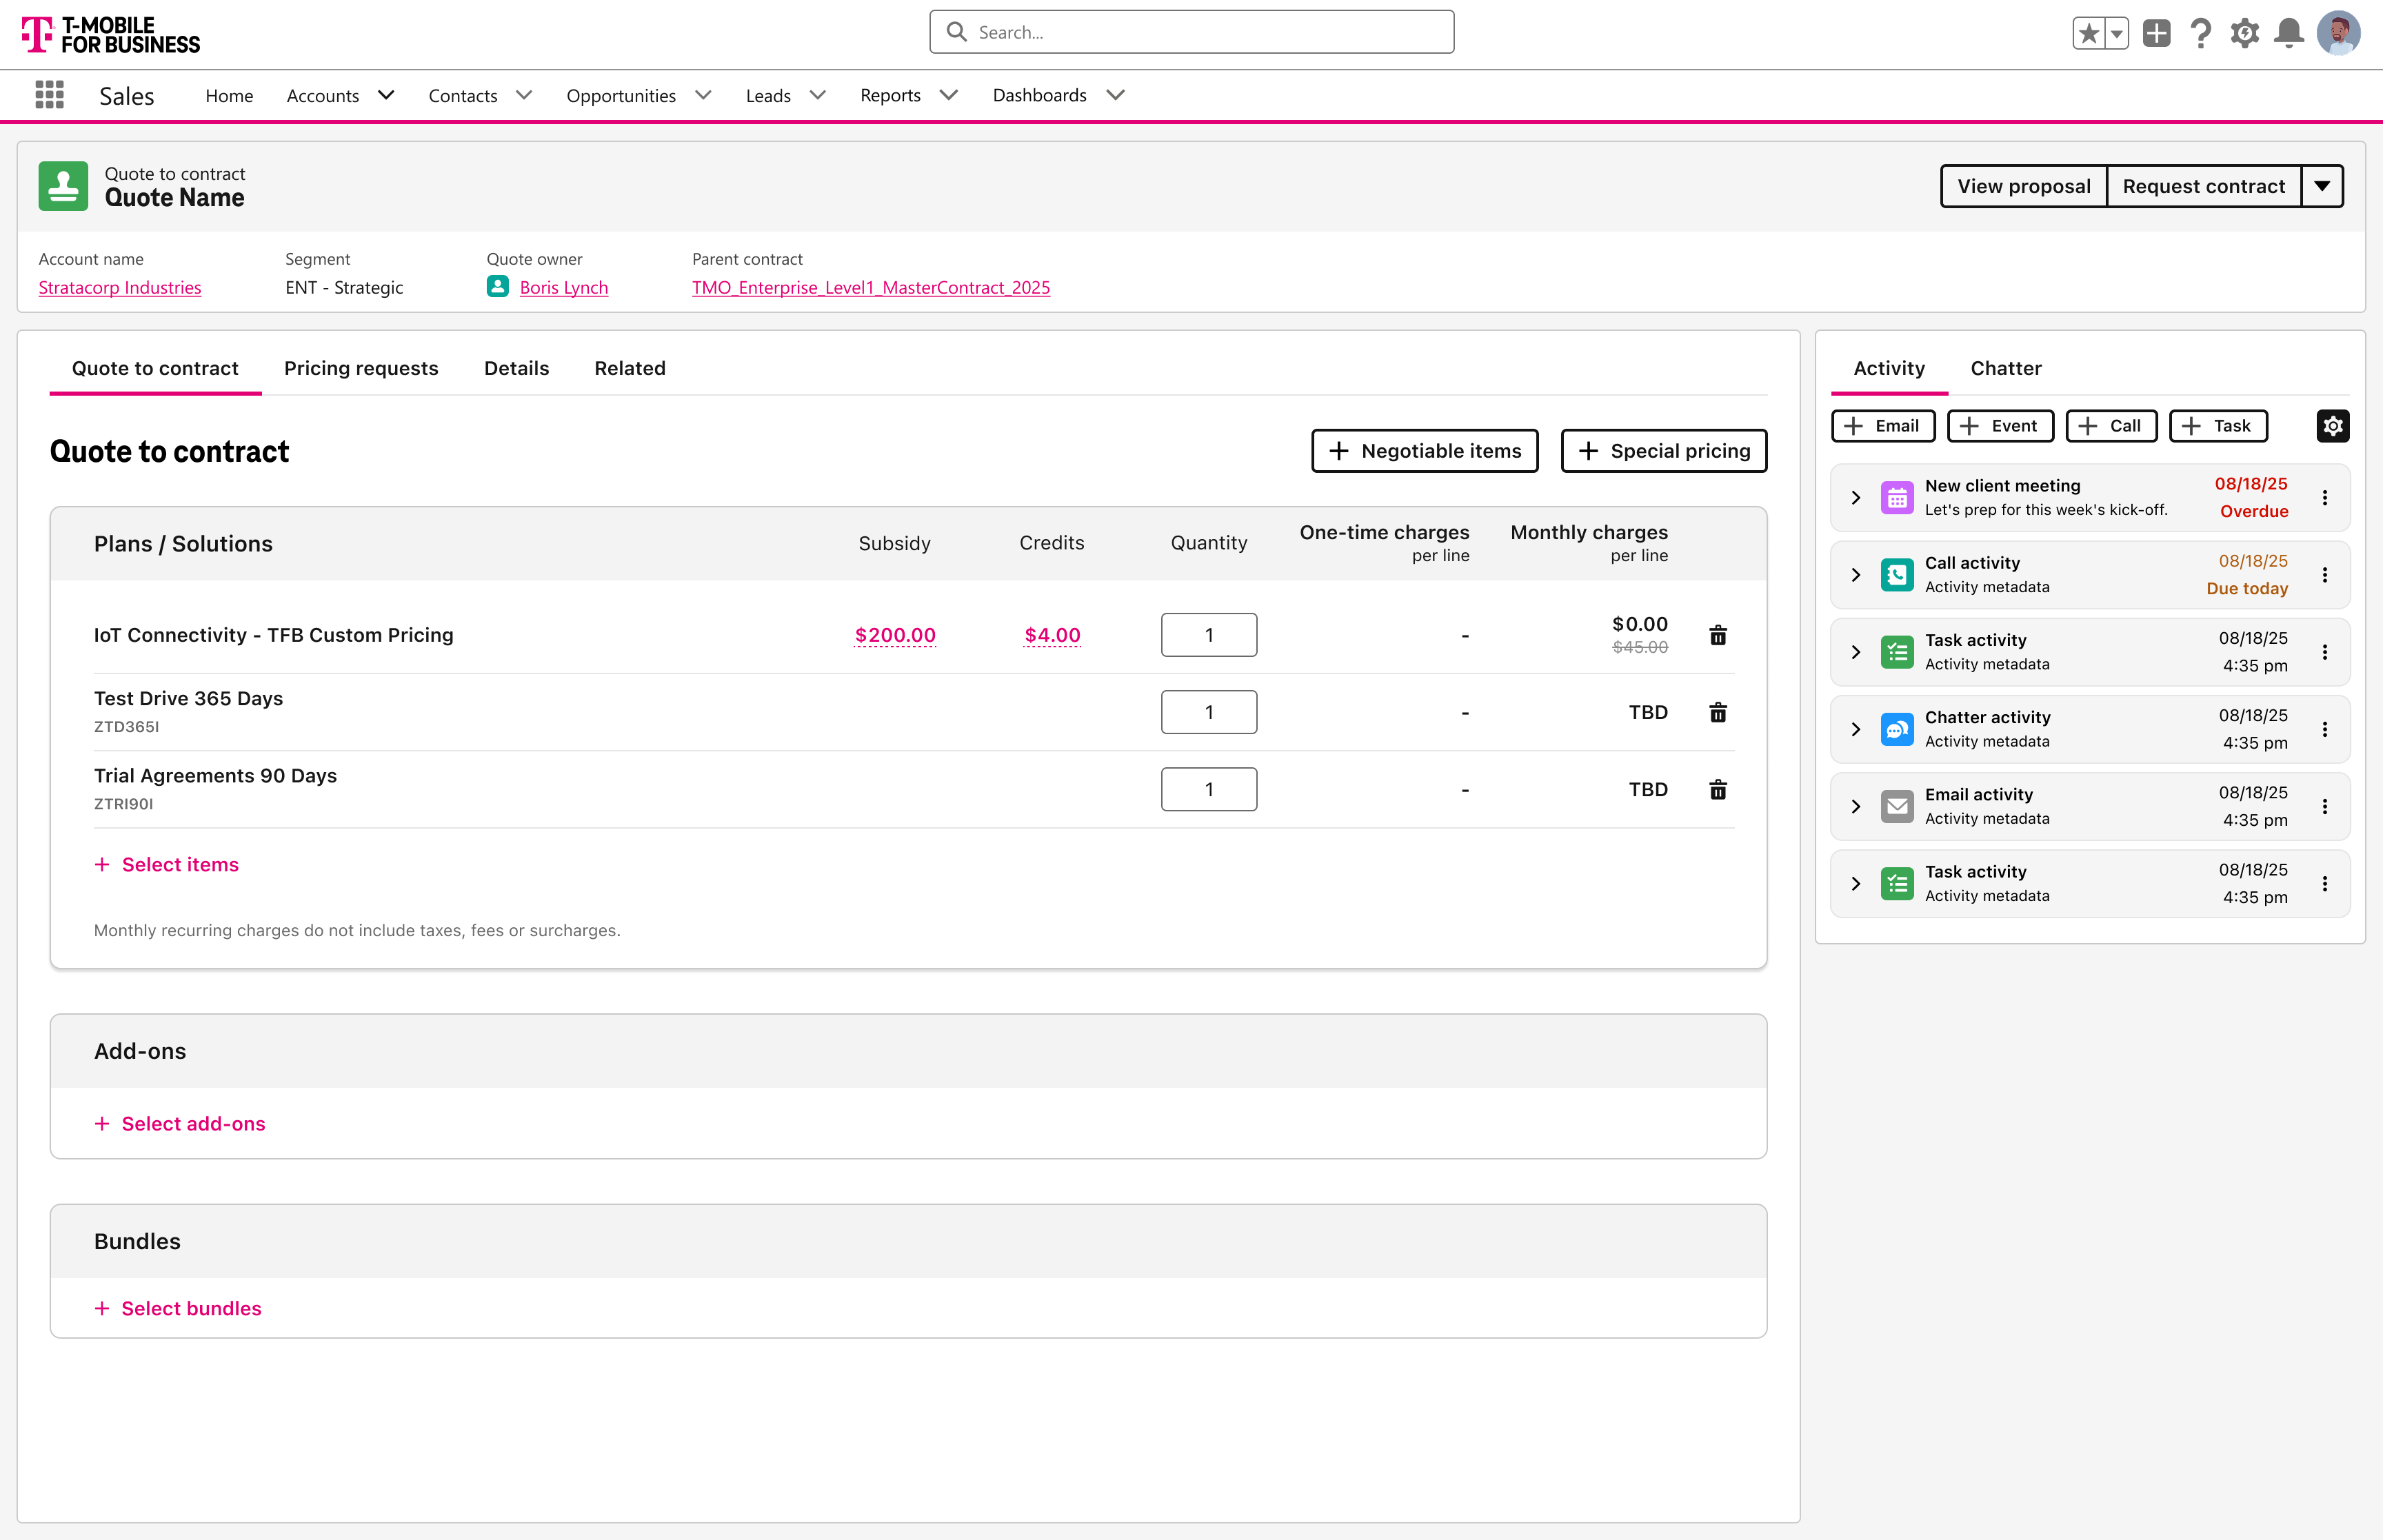The image size is (2383, 1540).
Task: Click the New client meeting calendar icon
Action: pos(1897,497)
